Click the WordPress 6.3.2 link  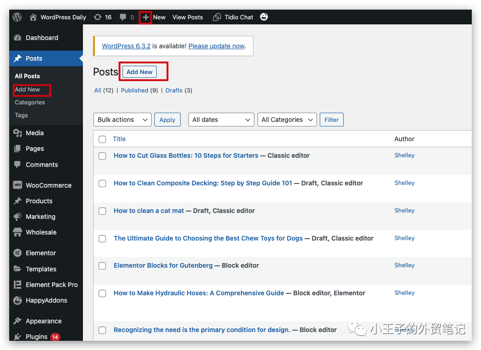(x=126, y=46)
